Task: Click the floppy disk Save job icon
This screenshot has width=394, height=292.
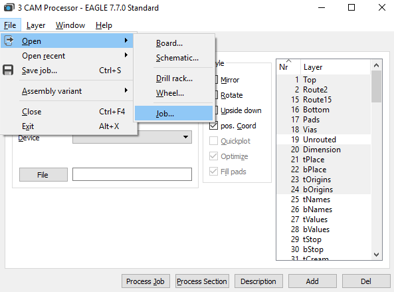Action: point(8,70)
